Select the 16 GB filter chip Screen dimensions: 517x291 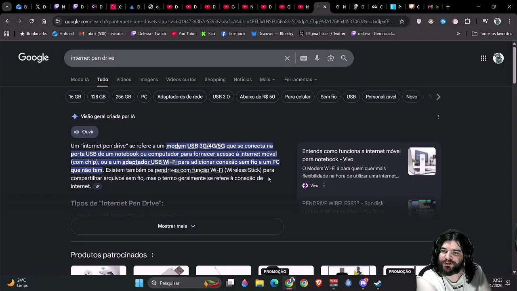[75, 97]
